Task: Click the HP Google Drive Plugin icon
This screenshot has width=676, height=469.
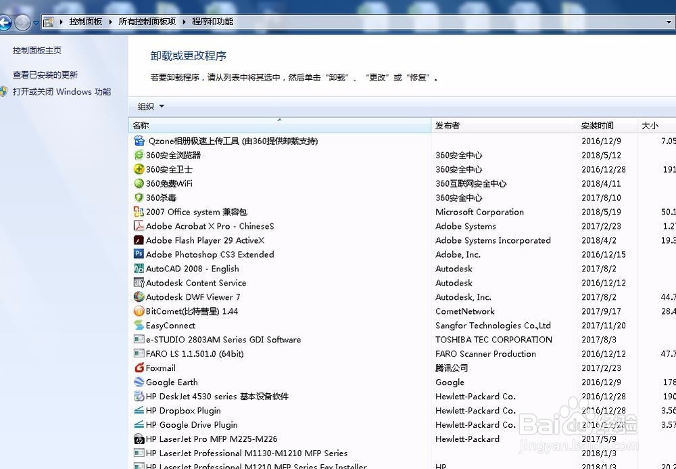Action: [x=139, y=424]
